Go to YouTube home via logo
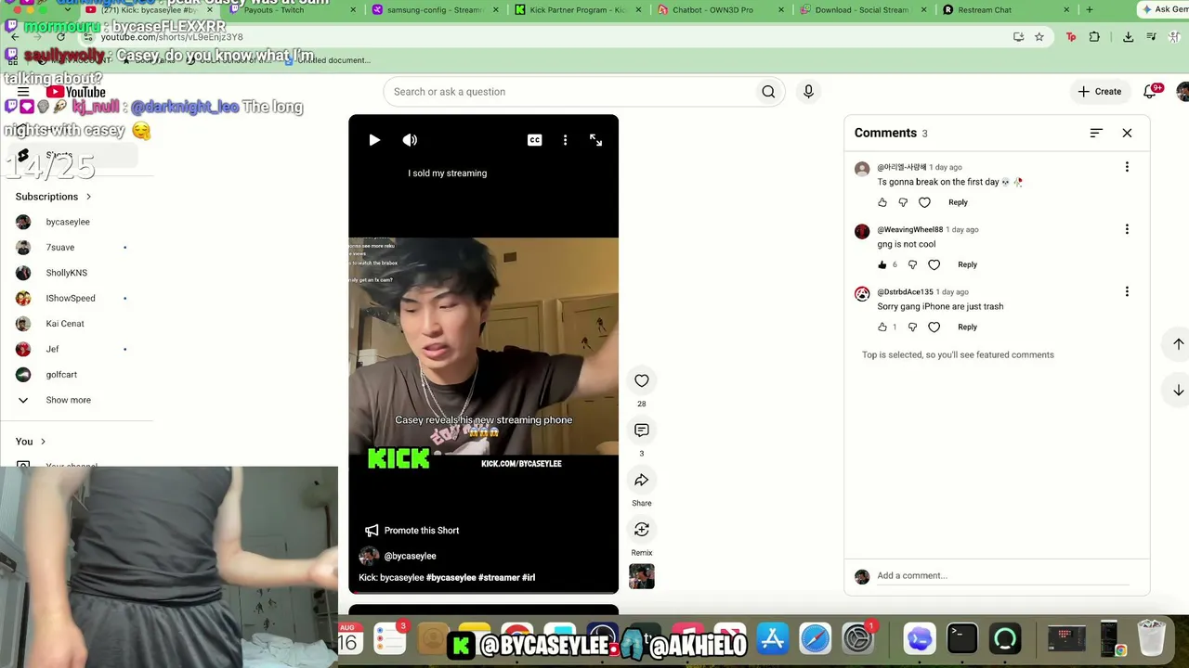 (x=76, y=92)
